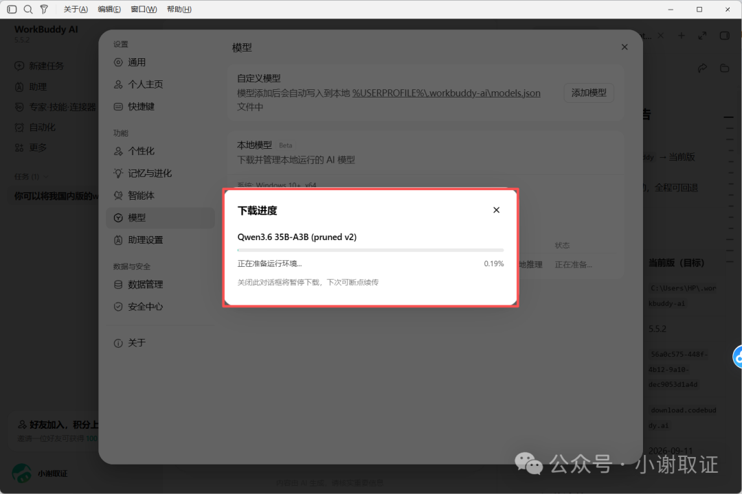Click the 助理设置 icon
The height and width of the screenshot is (494, 742).
coord(118,239)
